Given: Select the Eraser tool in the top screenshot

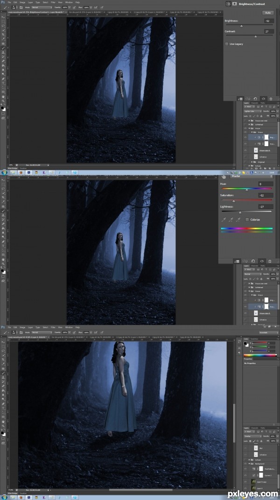Looking at the screenshot, I should coord(3,61).
